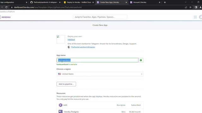
Task: Open the Choose a region dropdown
Action: click(x=100, y=74)
